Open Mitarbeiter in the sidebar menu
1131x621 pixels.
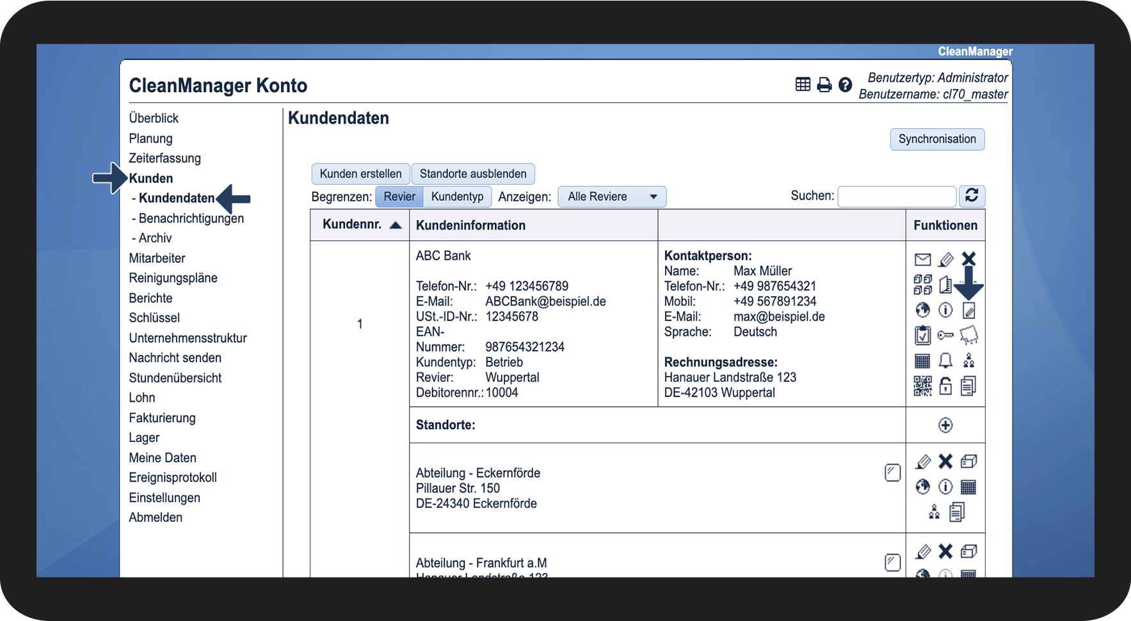point(157,258)
